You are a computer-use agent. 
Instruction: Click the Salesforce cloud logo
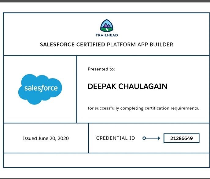click(40, 89)
